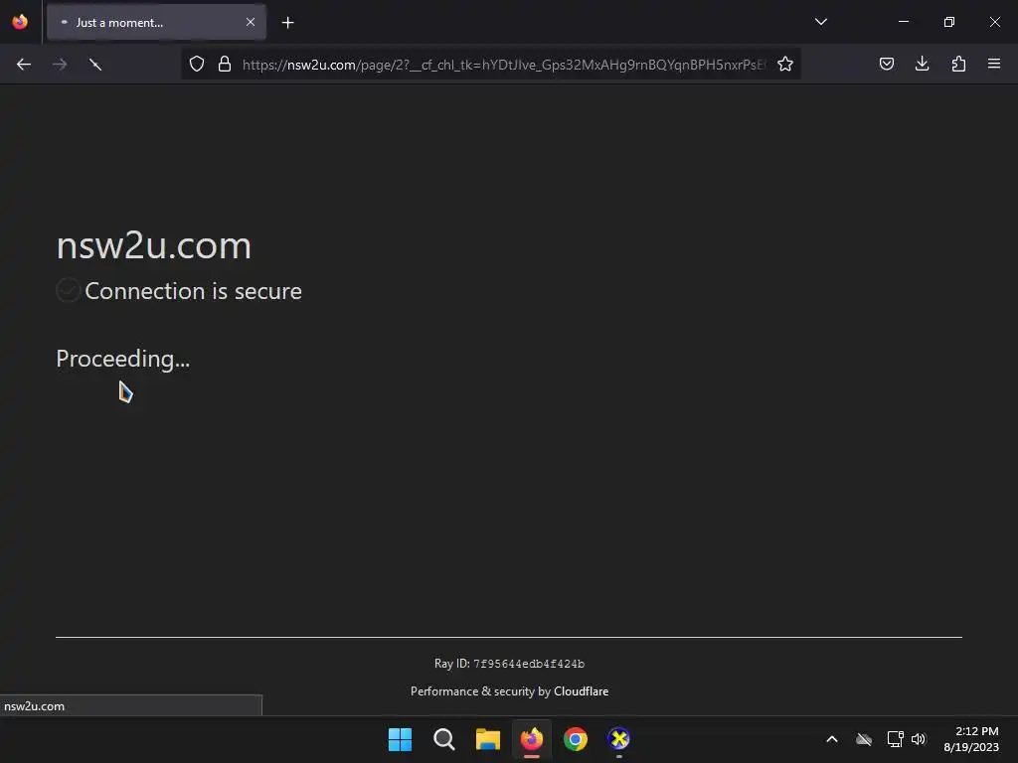Select the Ray ID value text
The height and width of the screenshot is (763, 1018).
[529, 664]
